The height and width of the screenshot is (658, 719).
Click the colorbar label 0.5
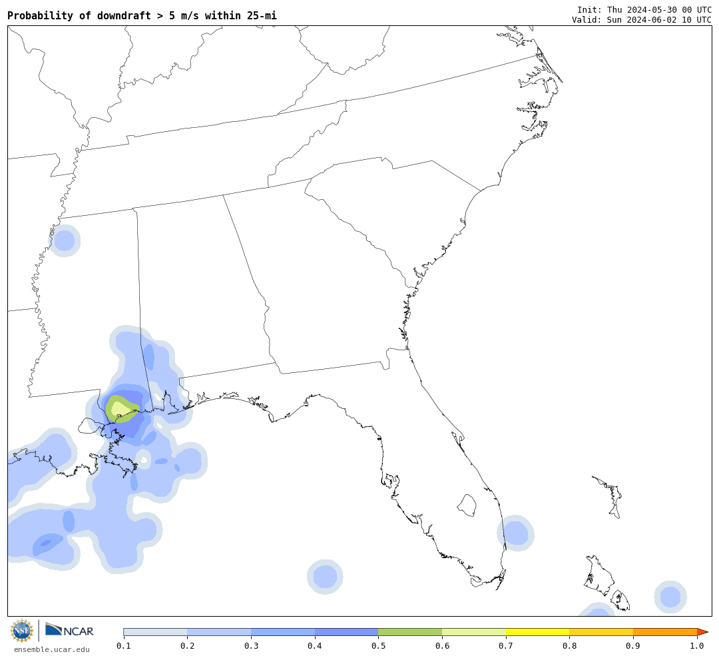point(378,646)
